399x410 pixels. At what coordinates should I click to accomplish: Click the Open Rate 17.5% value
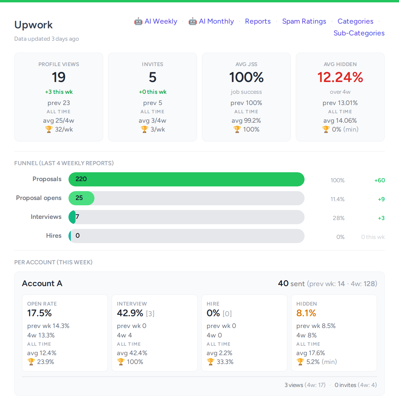[40, 313]
